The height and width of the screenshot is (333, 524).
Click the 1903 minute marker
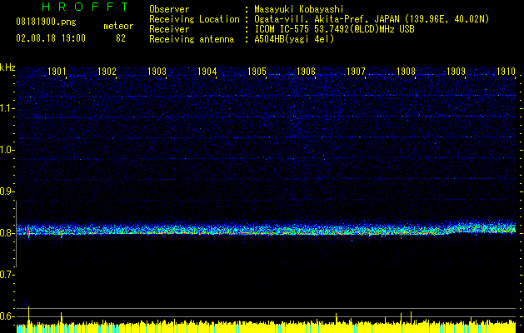(157, 72)
